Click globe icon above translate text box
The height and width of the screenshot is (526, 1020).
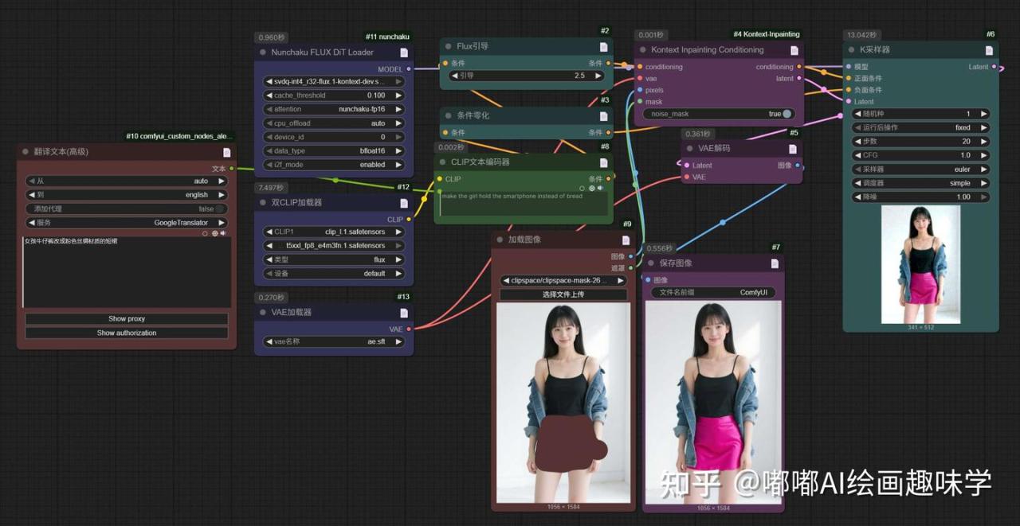[x=214, y=233]
